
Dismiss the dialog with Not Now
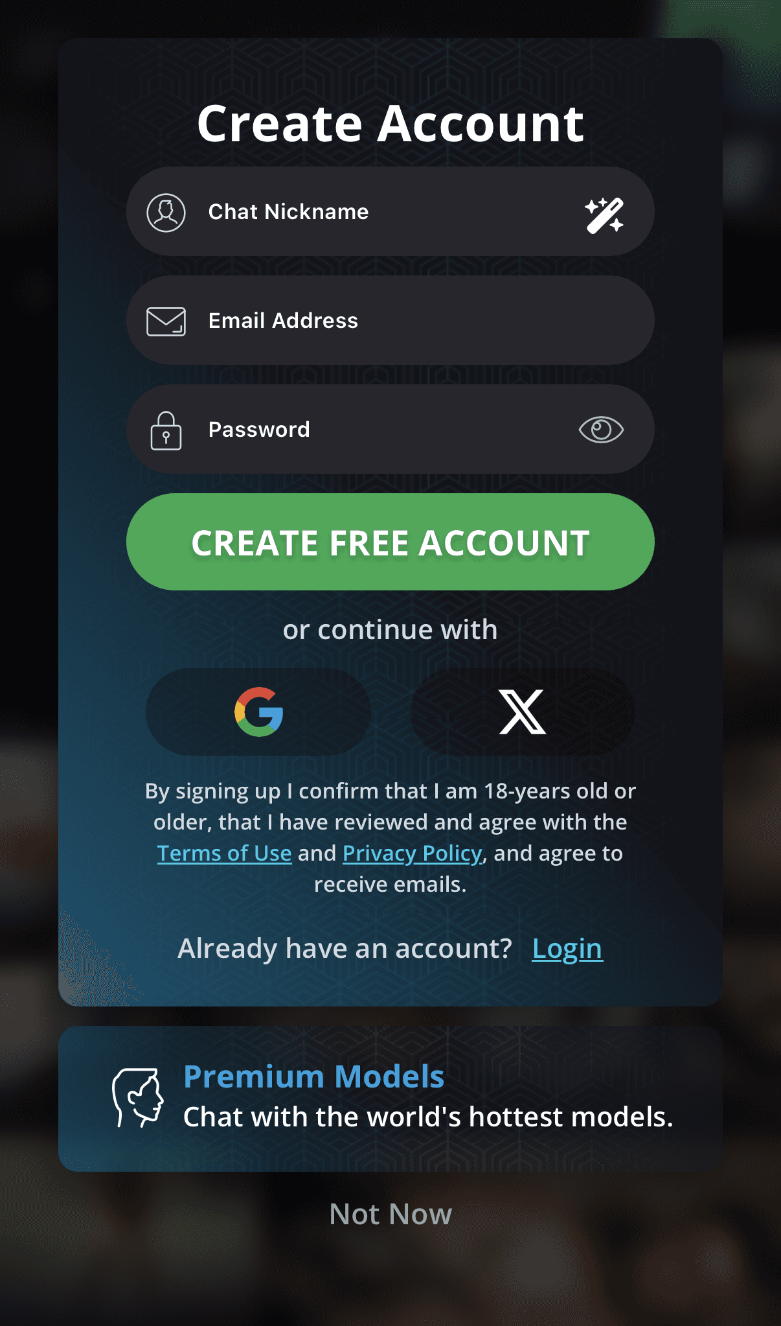click(390, 1214)
